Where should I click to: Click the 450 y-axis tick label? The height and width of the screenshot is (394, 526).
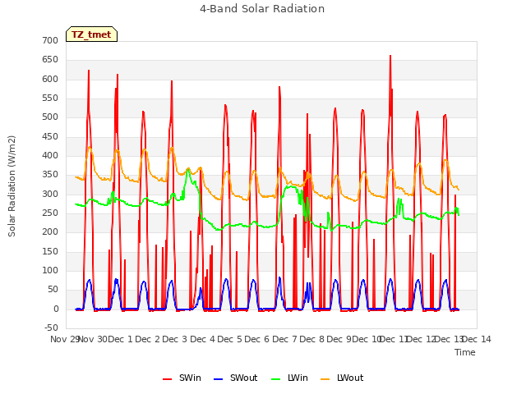point(50,137)
